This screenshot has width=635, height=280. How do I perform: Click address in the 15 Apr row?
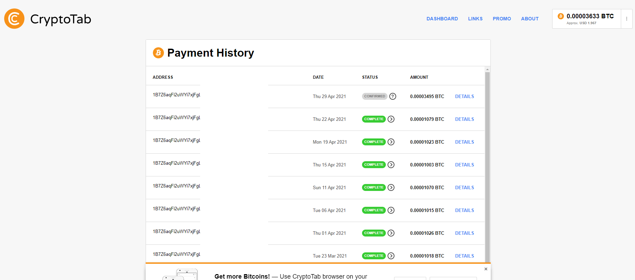pyautogui.click(x=176, y=163)
